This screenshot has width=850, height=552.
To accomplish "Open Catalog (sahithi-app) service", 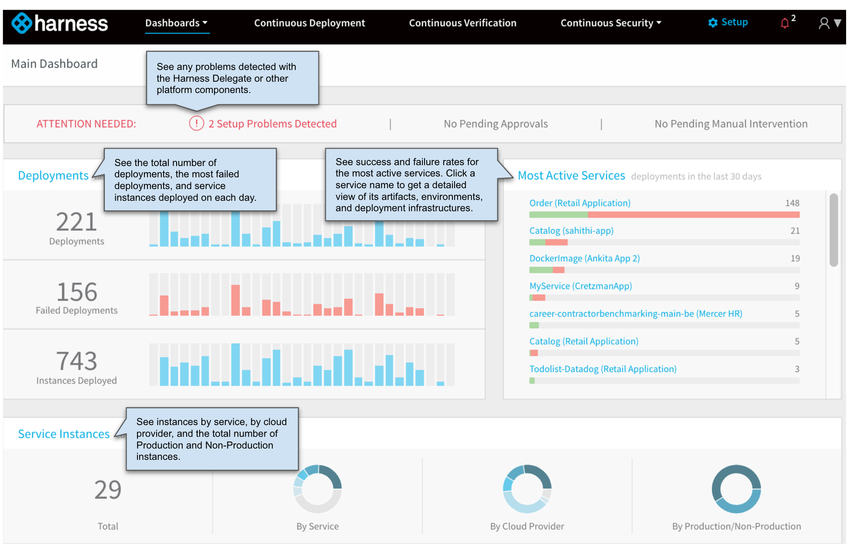I will pos(571,231).
